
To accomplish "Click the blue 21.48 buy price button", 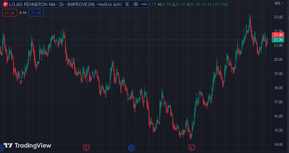I will [36, 13].
